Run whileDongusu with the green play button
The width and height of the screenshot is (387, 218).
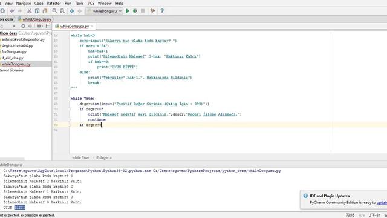128,11
